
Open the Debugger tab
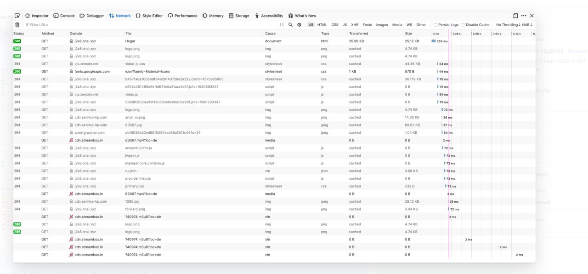92,16
